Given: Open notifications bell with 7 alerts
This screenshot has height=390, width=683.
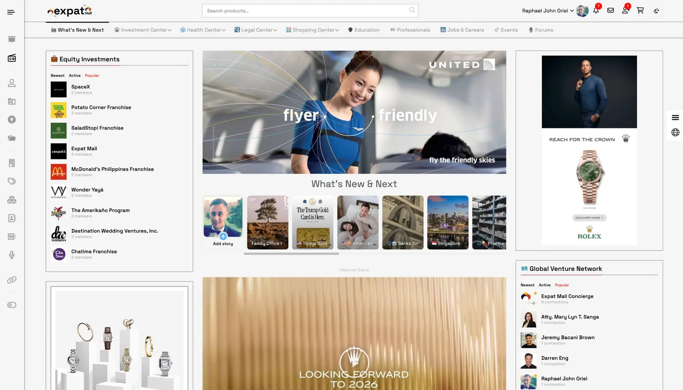Looking at the screenshot, I should click(x=596, y=10).
